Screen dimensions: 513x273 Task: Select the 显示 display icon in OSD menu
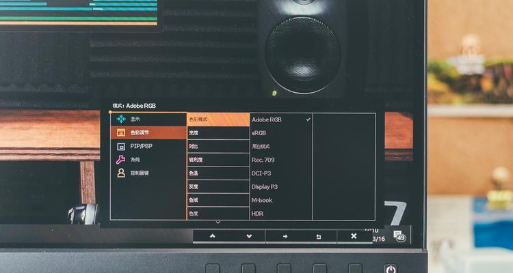click(121, 119)
